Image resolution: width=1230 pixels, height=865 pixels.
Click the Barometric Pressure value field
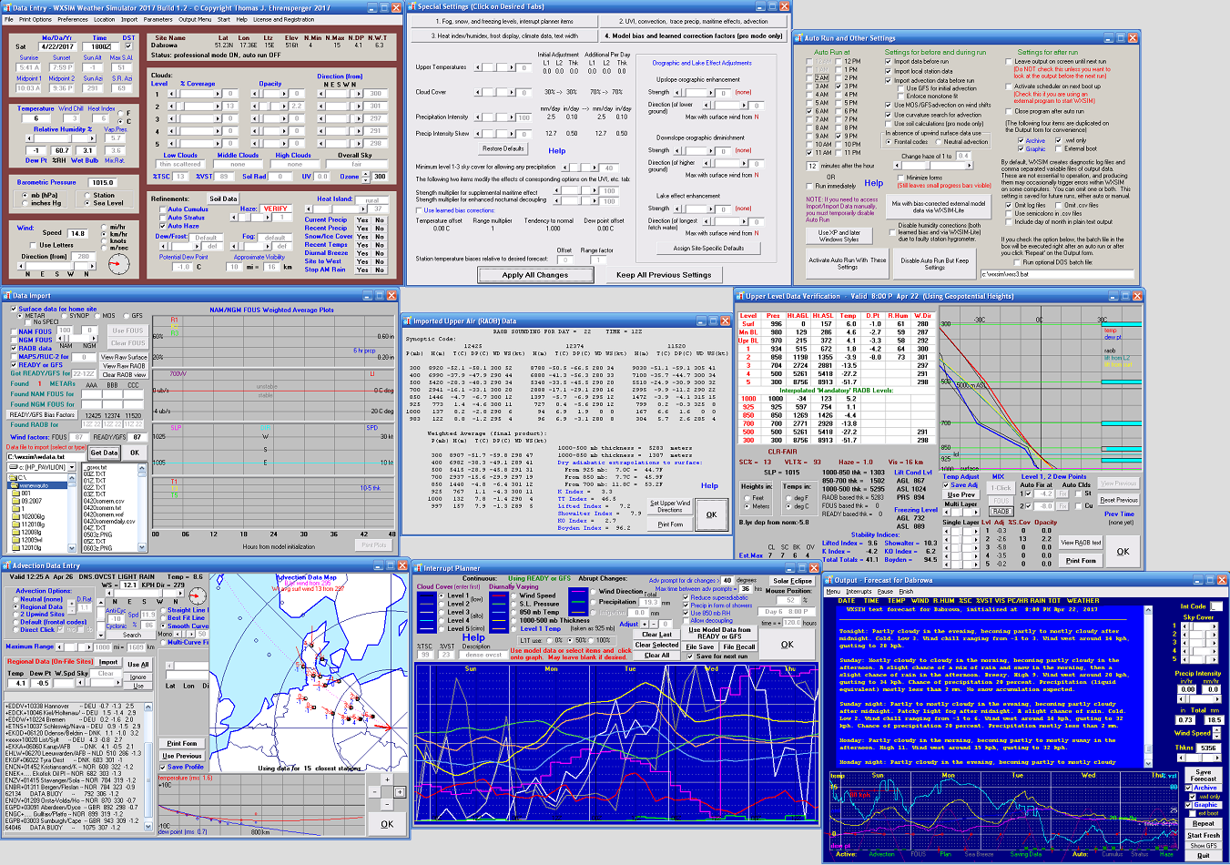pos(102,182)
